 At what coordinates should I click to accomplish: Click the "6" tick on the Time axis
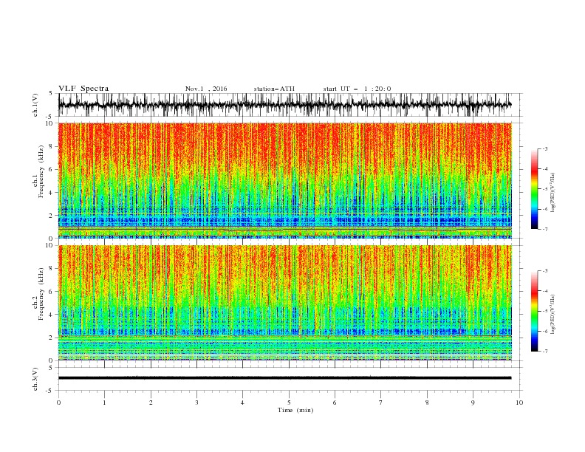[335, 403]
